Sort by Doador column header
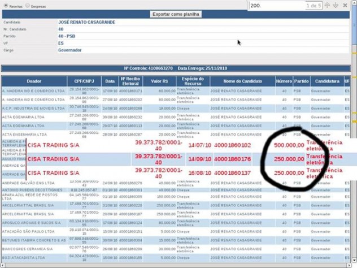This screenshot has height=268, width=357. [x=34, y=81]
